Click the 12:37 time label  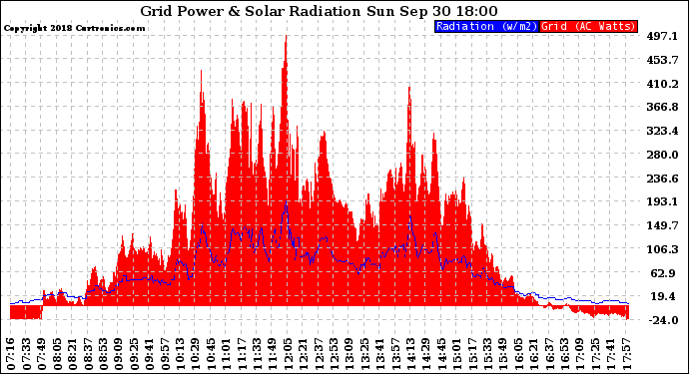pos(319,354)
